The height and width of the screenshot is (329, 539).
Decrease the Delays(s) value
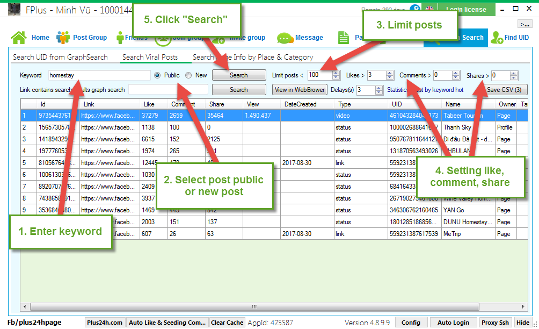tap(379, 92)
